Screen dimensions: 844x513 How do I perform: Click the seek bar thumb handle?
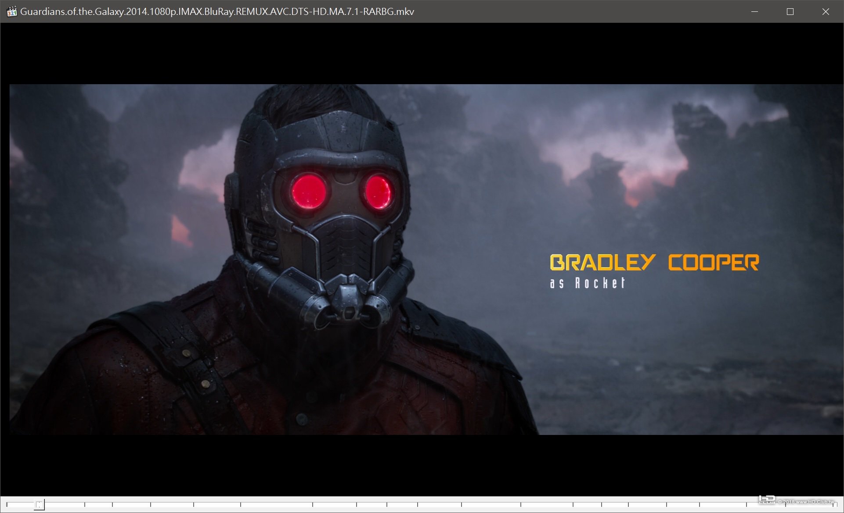pos(40,505)
